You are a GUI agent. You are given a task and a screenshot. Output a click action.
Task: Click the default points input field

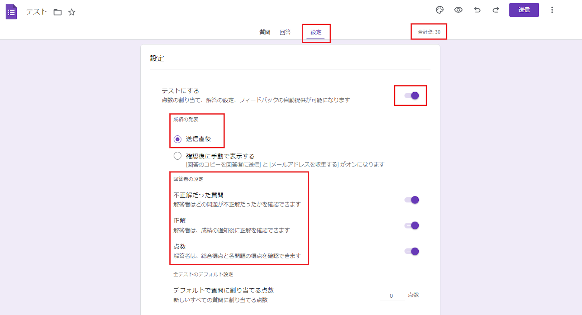pos(392,296)
